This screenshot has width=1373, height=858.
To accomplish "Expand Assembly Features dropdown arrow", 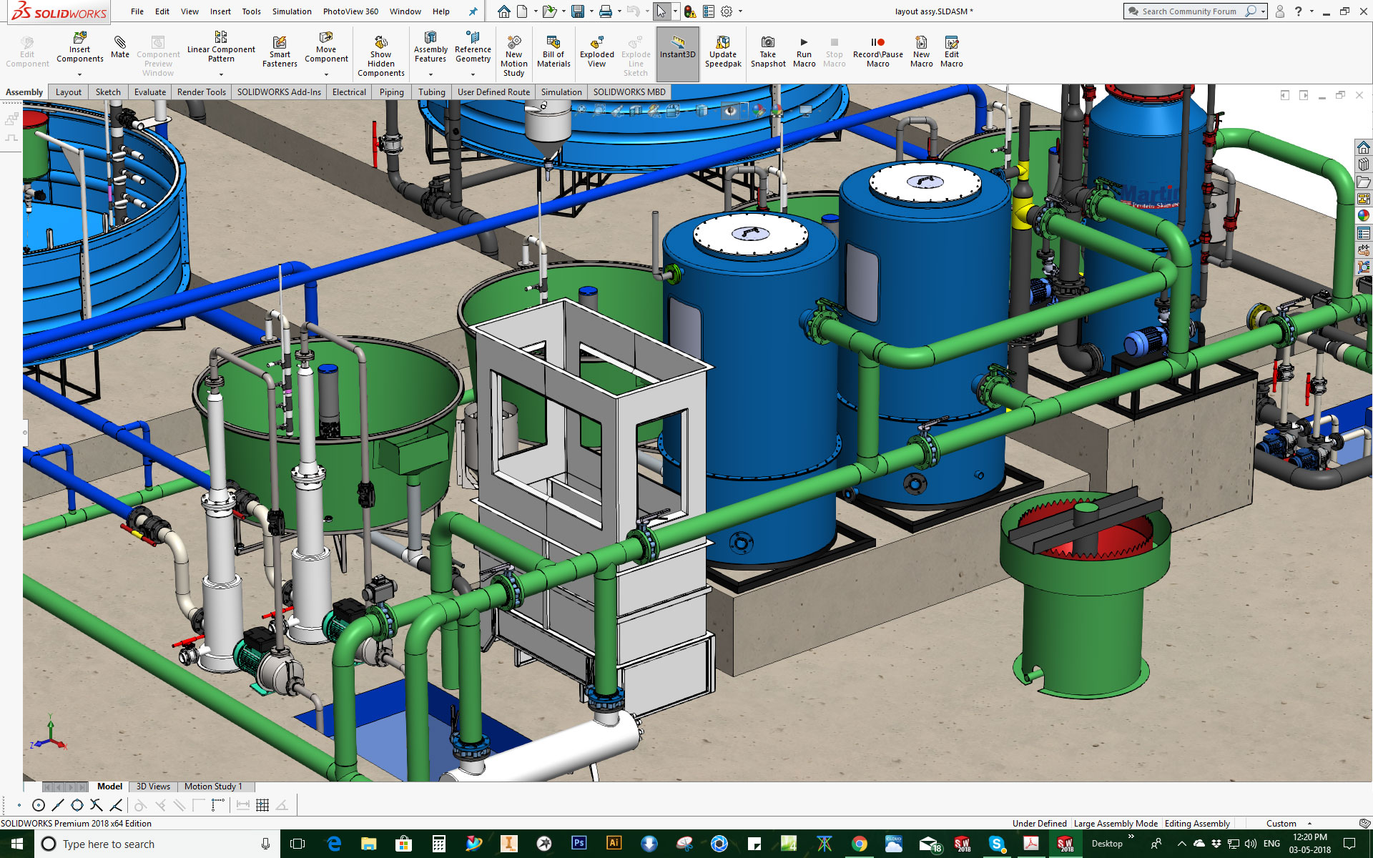I will pos(430,74).
